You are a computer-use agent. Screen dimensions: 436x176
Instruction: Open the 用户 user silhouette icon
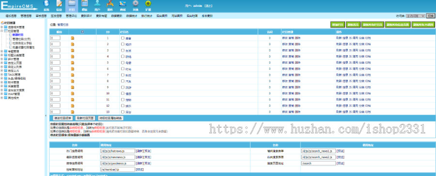pyautogui.click(x=97, y=3)
